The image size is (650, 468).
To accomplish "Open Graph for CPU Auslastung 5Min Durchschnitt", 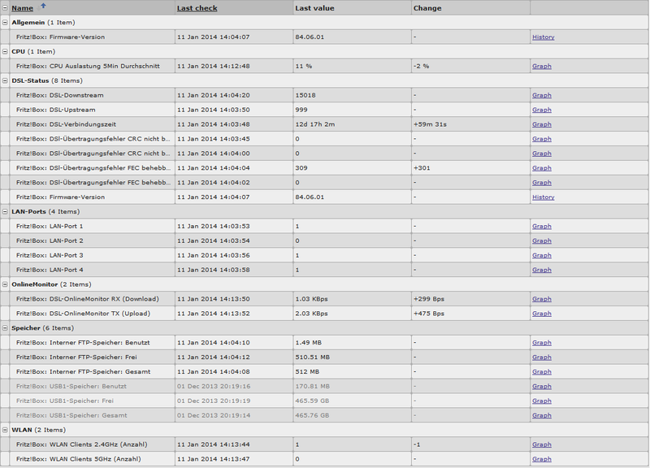I will [542, 67].
